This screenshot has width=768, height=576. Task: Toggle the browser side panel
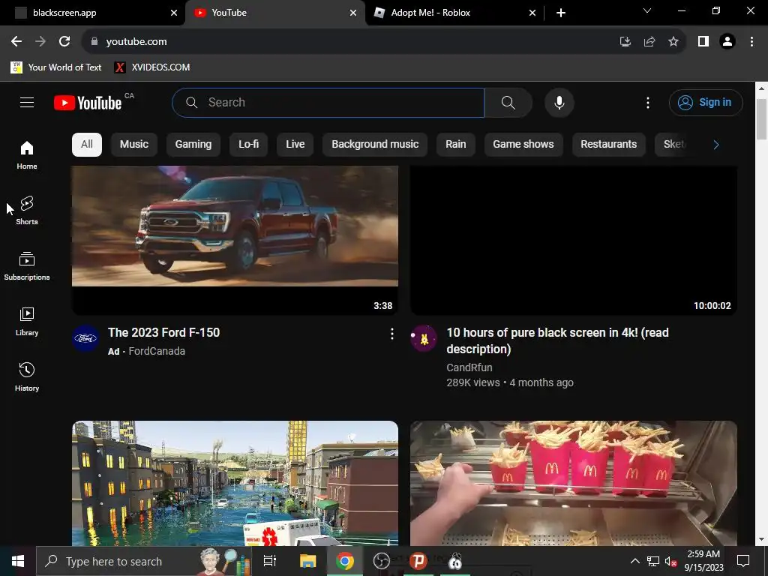(703, 42)
